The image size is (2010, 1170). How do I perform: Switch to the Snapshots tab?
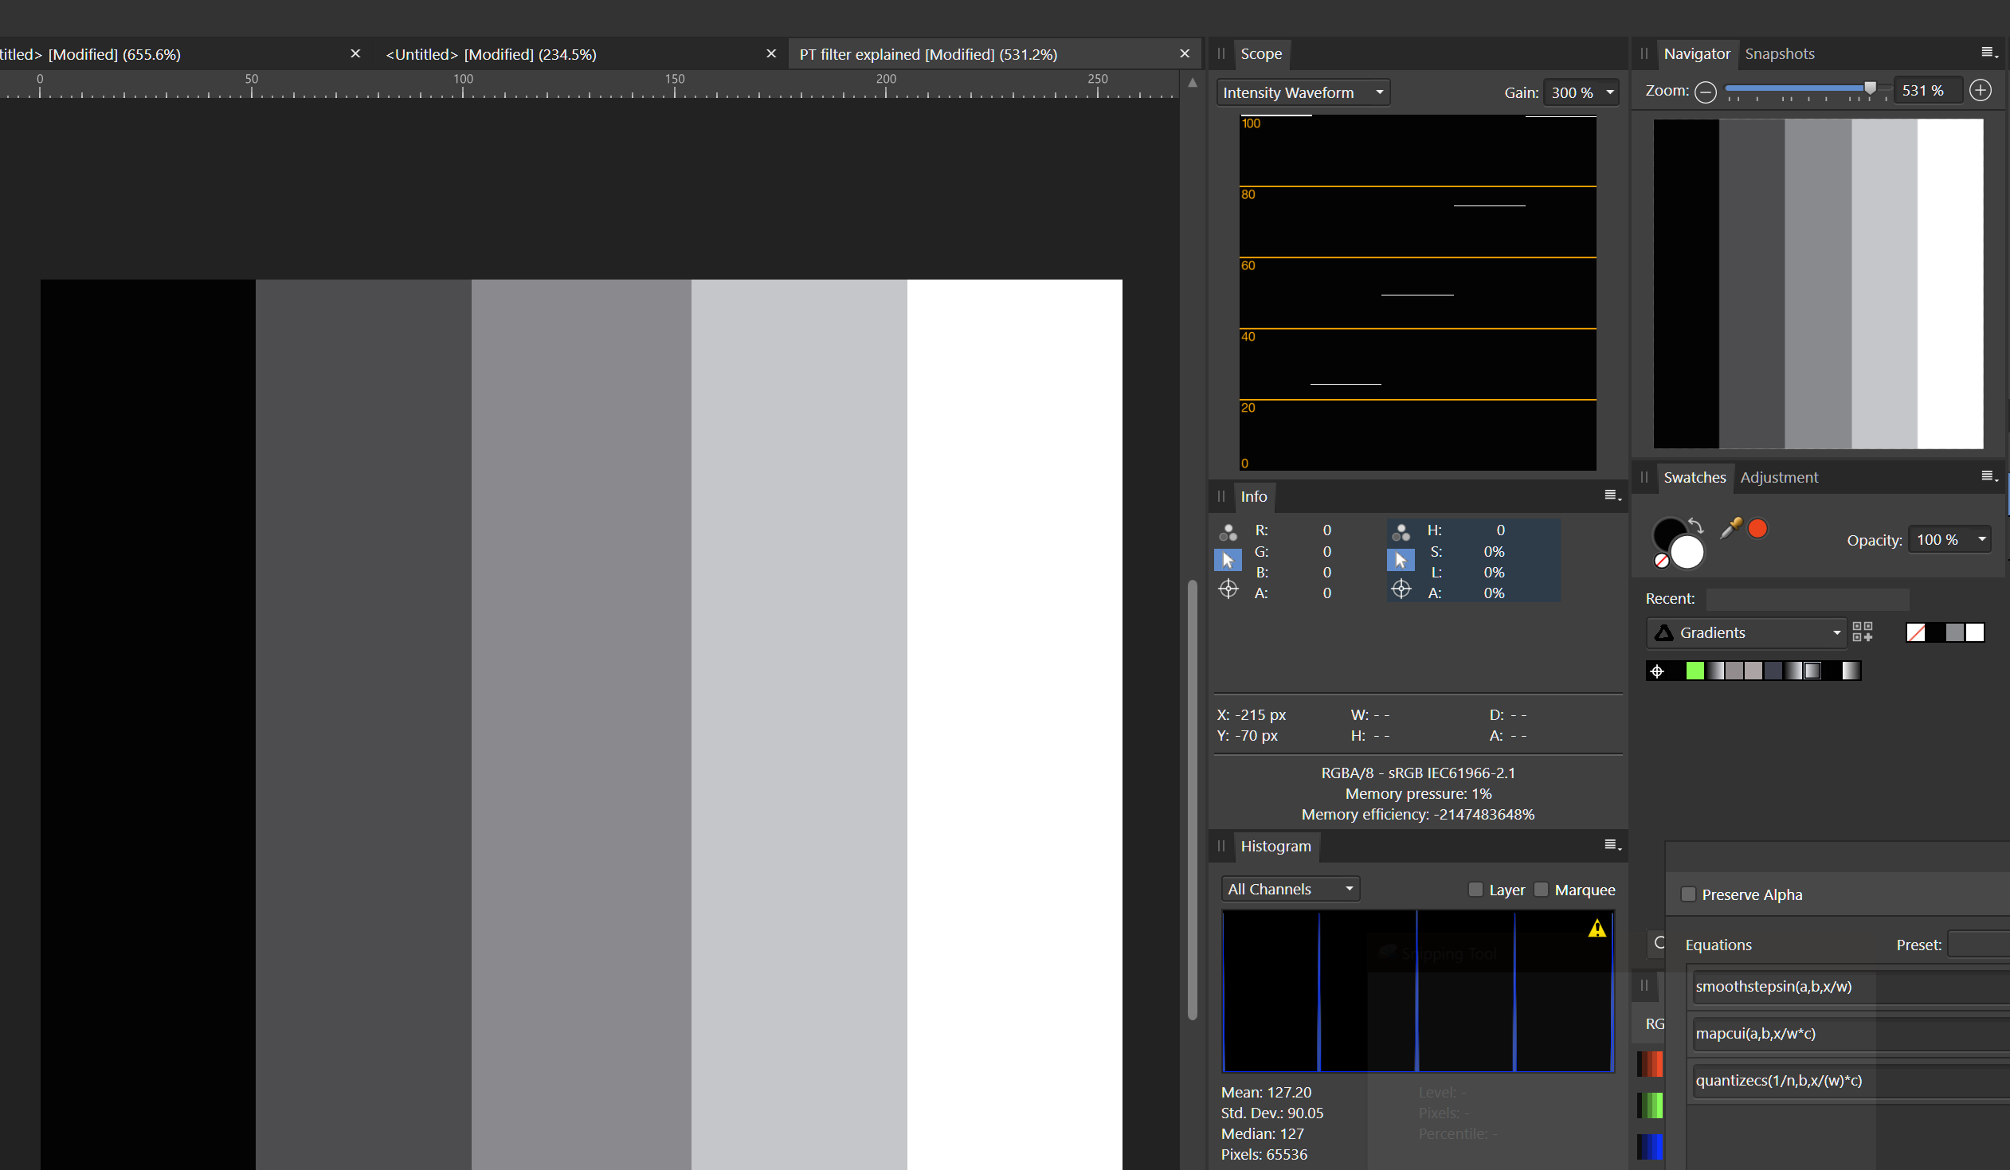point(1781,53)
